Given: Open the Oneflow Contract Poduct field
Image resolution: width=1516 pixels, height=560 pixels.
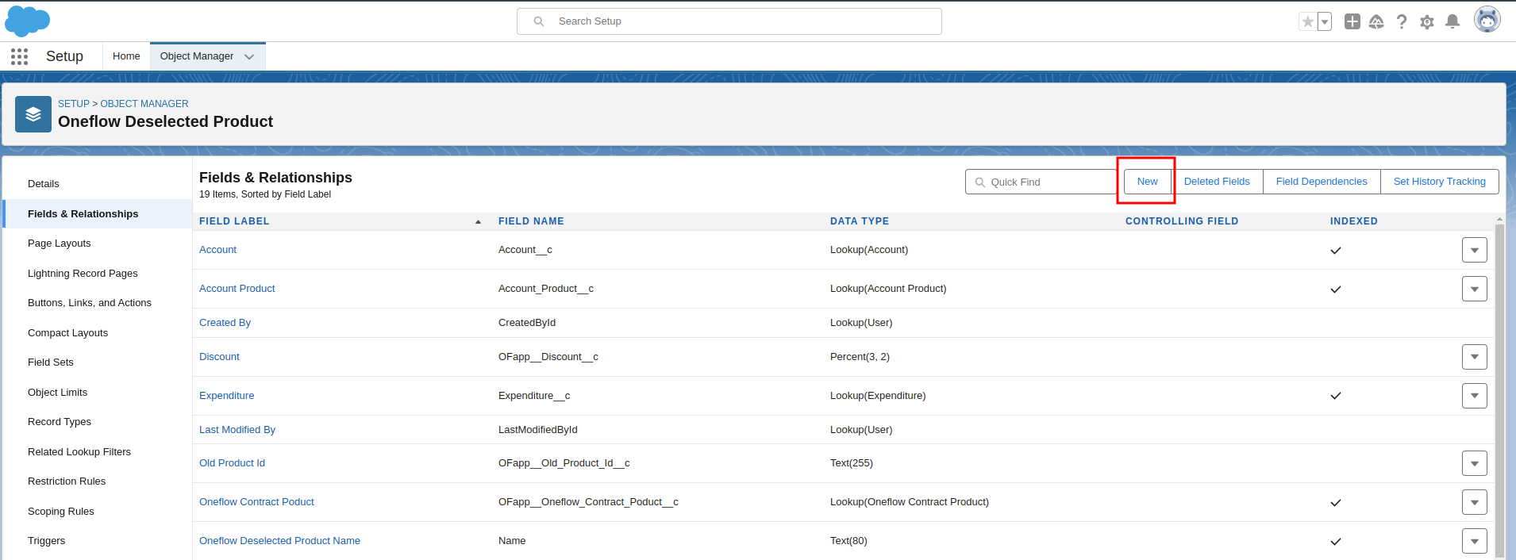Looking at the screenshot, I should point(256,502).
